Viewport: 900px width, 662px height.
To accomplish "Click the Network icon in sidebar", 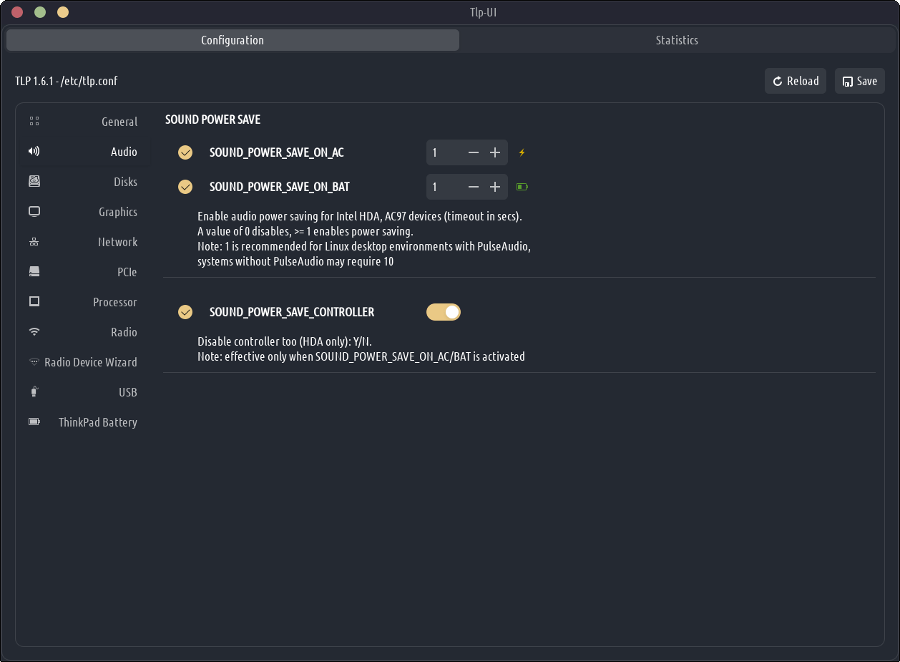I will [x=34, y=242].
